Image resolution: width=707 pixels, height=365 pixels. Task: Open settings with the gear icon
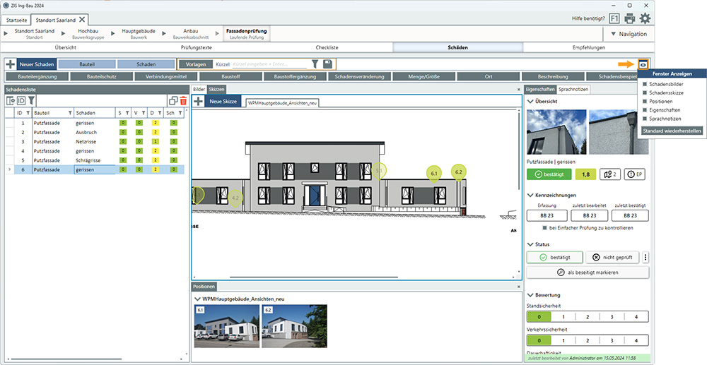(x=645, y=19)
